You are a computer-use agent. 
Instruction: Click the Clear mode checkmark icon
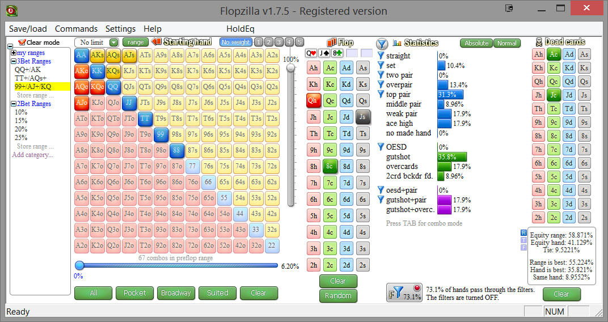point(22,43)
